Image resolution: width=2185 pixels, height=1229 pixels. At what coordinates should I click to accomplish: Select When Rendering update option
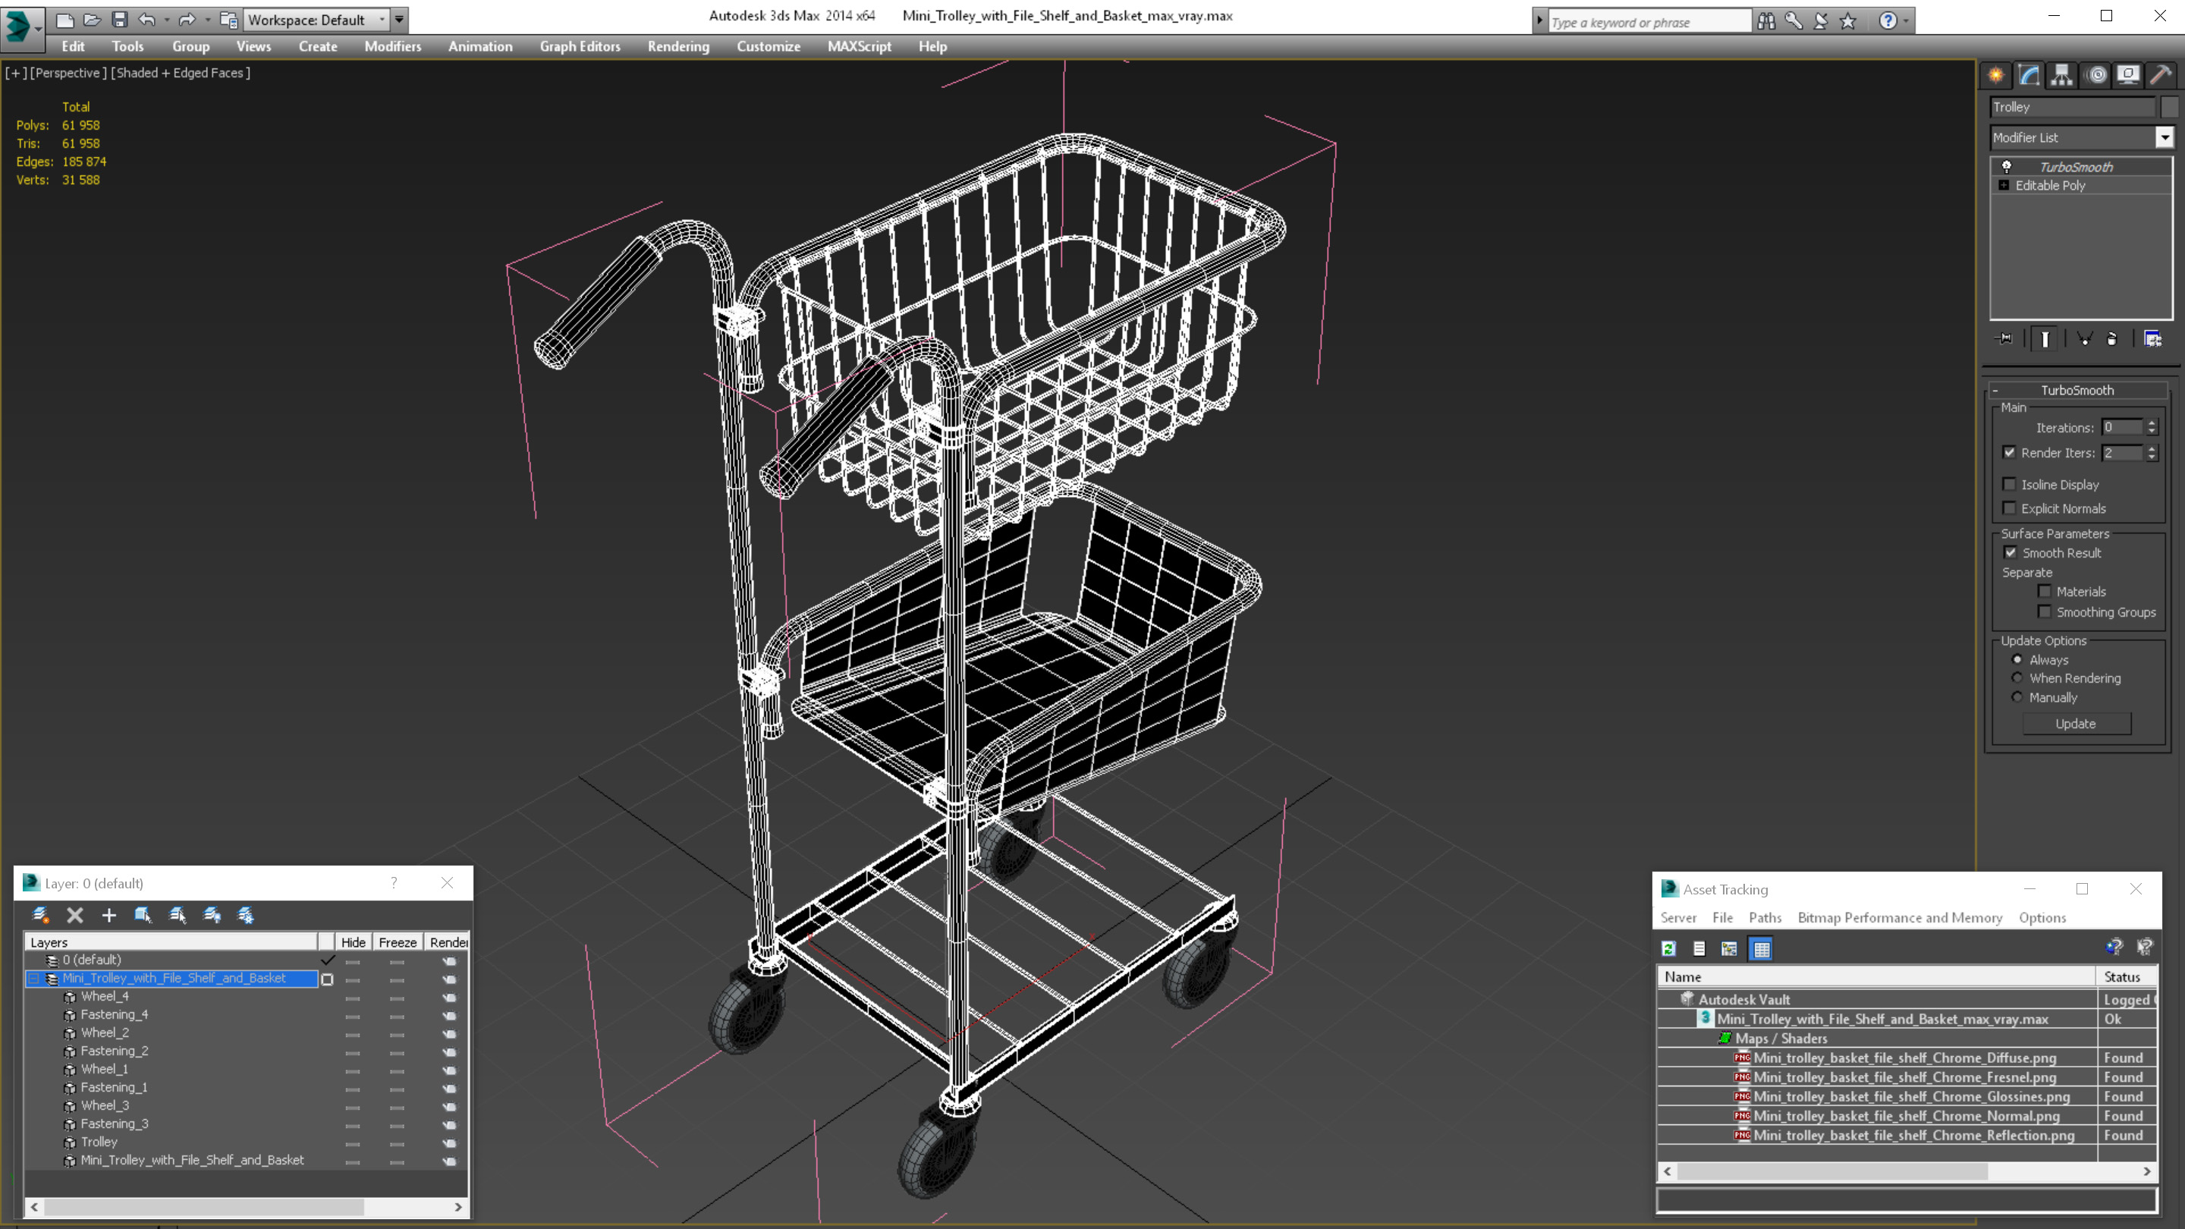coord(2018,678)
